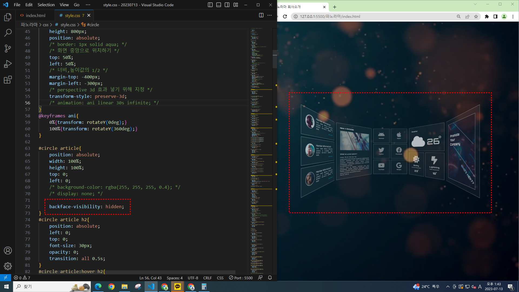Screen dimensions: 519x292
Task: Toggle the primary side bar layout
Action: (x=210, y=5)
